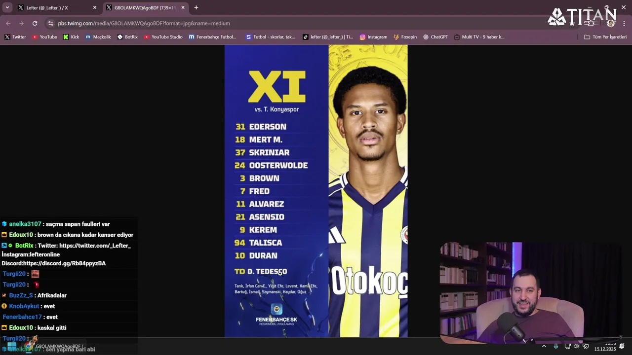Open the taskbar clock showing 15.12.2025
This screenshot has width=632, height=355.
point(605,347)
